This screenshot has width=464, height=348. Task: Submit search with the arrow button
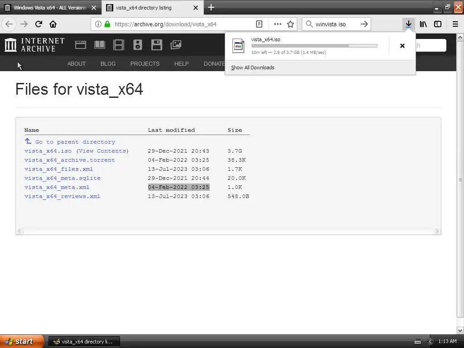point(364,24)
